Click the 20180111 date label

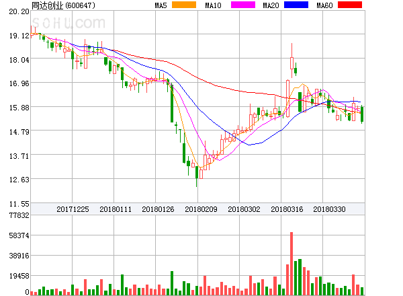pyautogui.click(x=116, y=209)
